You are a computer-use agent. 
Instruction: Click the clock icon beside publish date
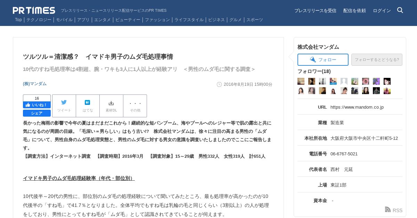point(219,84)
